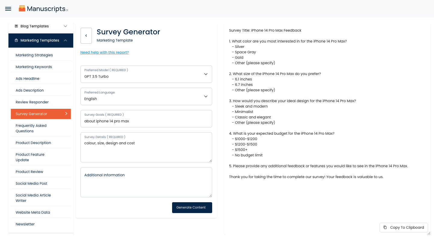Open the Preferred Language dropdown
The image size is (434, 245).
pyautogui.click(x=146, y=96)
